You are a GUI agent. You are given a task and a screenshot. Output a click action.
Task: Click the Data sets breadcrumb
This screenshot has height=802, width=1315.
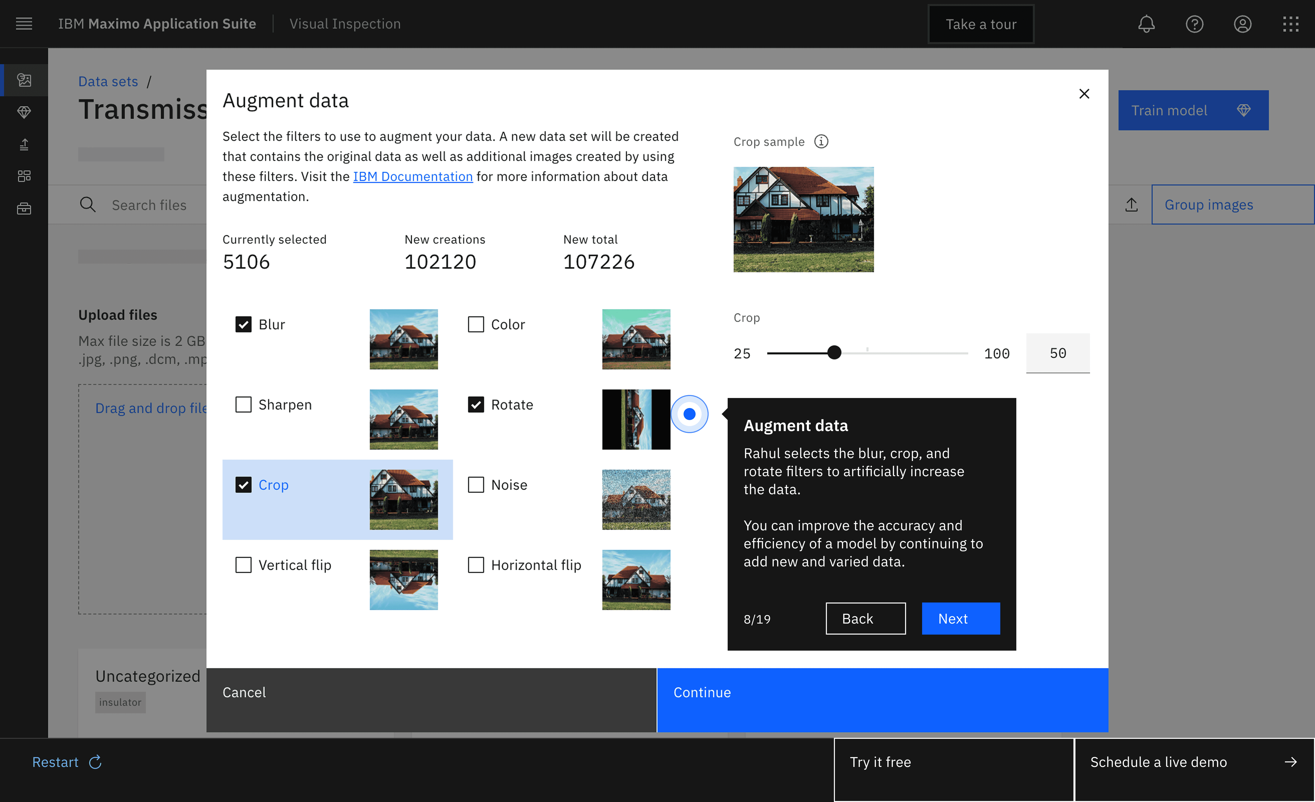click(108, 81)
